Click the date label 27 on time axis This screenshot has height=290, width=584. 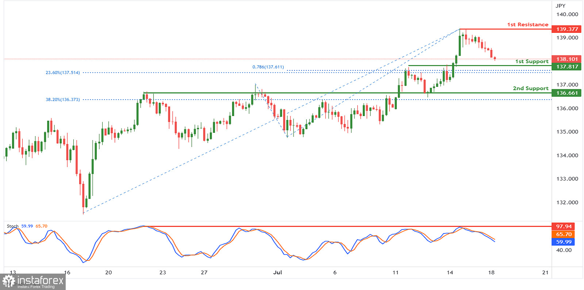204,272
